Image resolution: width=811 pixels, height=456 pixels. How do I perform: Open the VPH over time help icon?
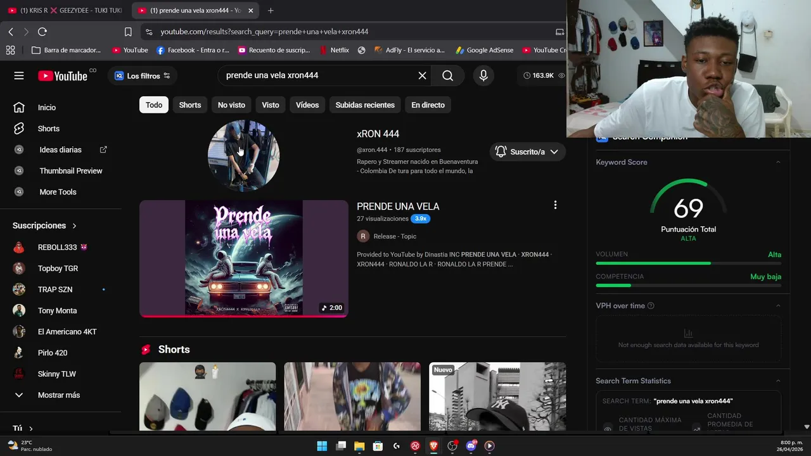651,306
